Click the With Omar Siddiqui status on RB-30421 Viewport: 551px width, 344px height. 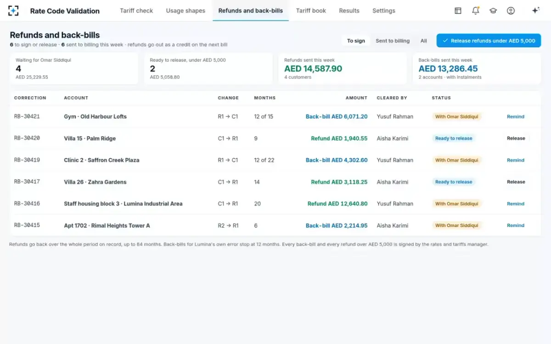(456, 117)
